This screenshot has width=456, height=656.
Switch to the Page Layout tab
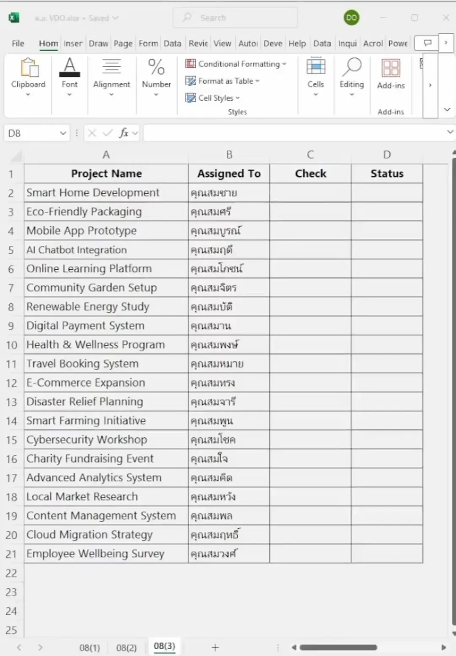[x=123, y=43]
